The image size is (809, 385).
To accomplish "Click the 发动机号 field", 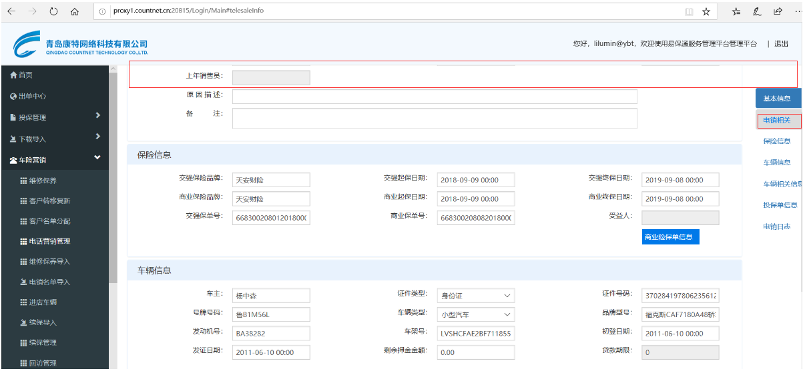I will coord(271,333).
